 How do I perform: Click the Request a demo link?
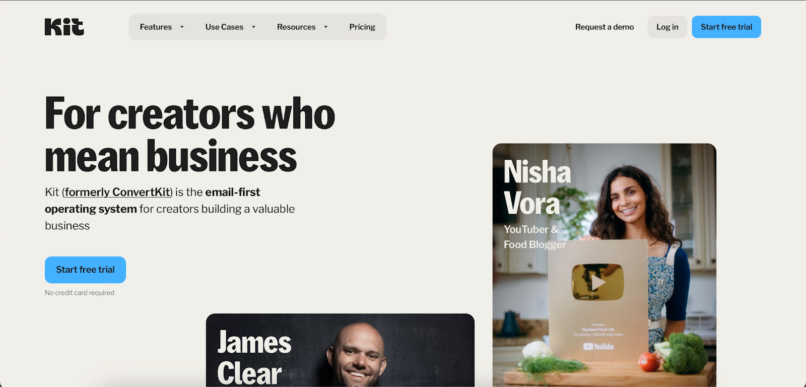604,27
